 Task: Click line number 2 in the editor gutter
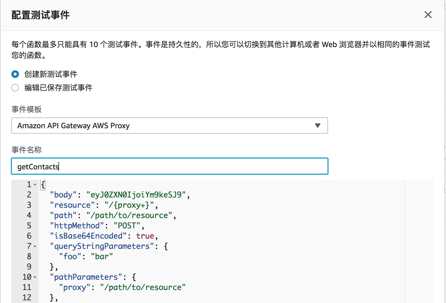tap(29, 195)
